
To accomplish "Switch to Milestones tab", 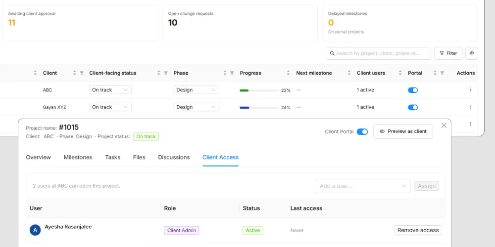I will coord(78,157).
